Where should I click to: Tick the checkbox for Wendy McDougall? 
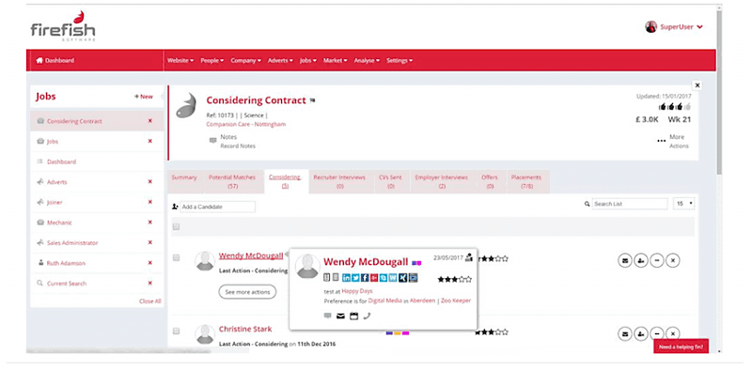(x=176, y=258)
